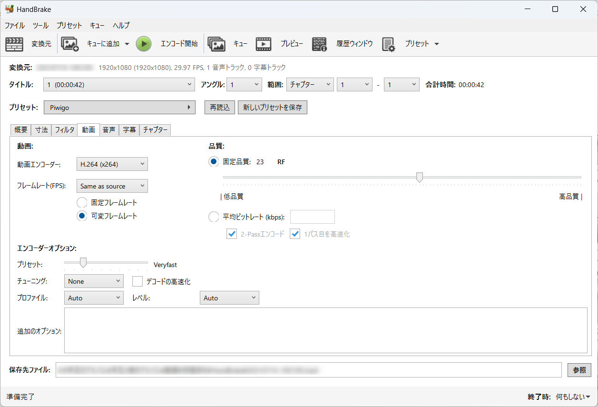Open the ツール menu
Screen dimensions: 598x407
pos(40,25)
